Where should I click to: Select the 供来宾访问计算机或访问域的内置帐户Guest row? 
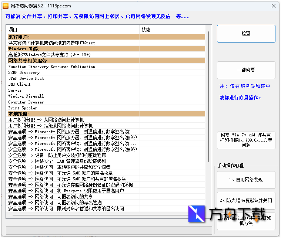point(106,43)
